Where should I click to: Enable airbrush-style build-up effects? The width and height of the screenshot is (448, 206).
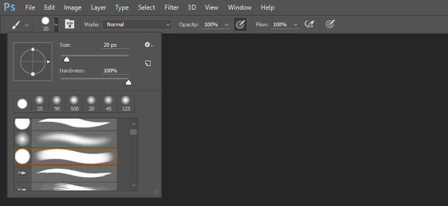point(309,24)
